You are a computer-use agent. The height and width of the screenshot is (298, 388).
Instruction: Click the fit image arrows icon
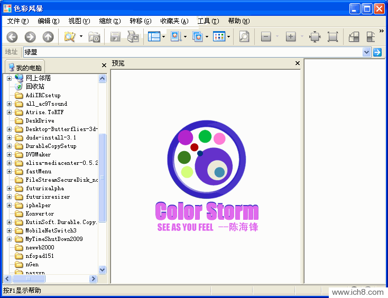(x=315, y=37)
